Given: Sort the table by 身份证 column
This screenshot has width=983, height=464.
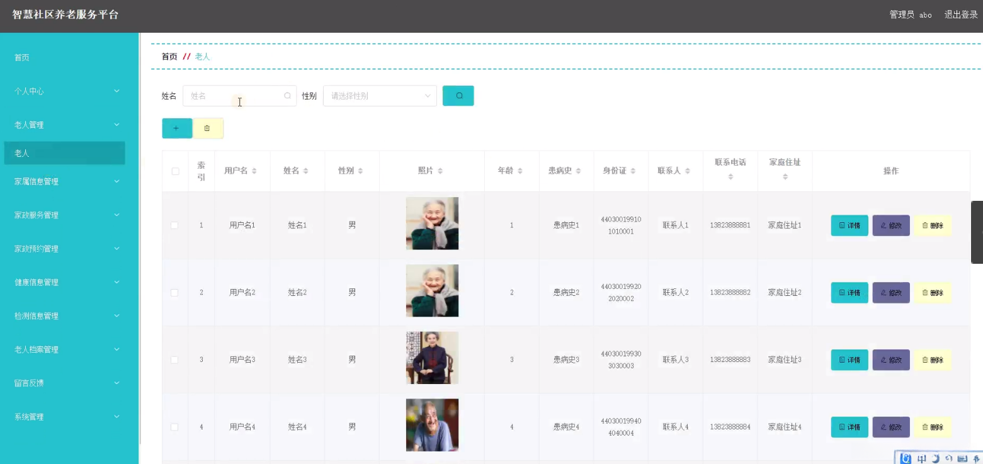Looking at the screenshot, I should [x=633, y=171].
